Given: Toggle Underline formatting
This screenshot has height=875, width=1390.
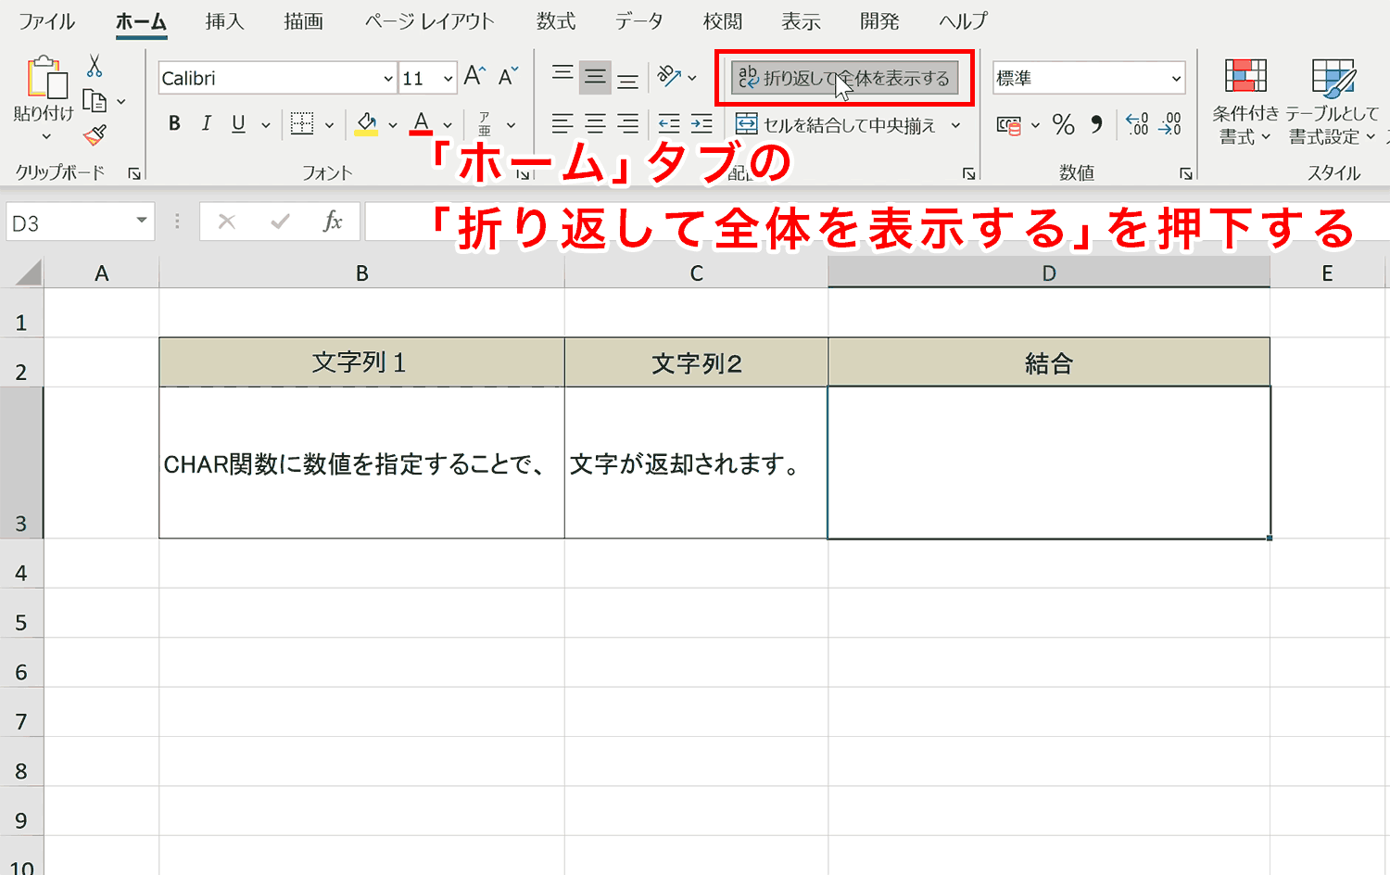Looking at the screenshot, I should coord(238,123).
